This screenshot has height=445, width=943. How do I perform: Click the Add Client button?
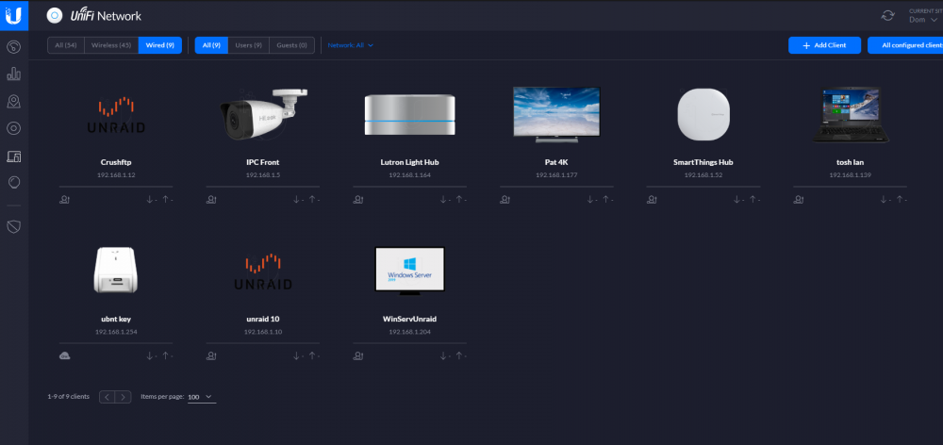[824, 45]
